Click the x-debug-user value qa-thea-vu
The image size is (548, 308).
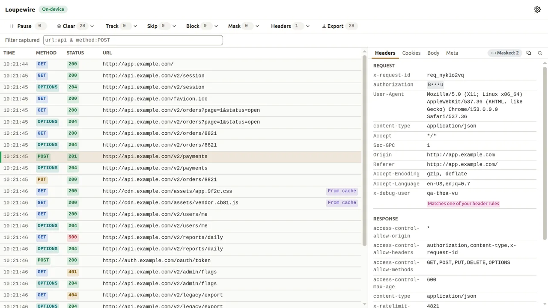tap(442, 193)
